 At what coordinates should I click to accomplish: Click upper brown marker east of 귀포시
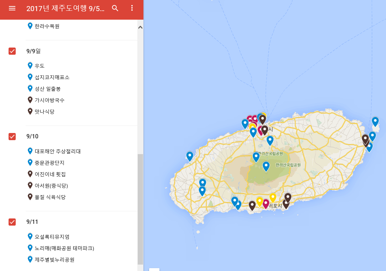288,198
